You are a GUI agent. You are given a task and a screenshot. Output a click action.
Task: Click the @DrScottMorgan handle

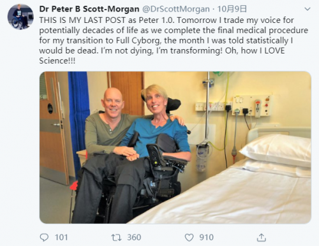click(x=175, y=9)
